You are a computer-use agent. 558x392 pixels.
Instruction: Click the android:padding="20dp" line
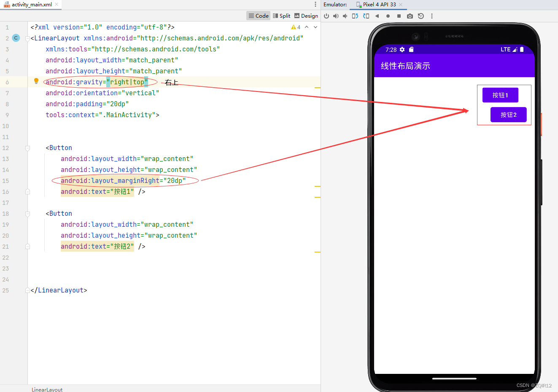87,104
